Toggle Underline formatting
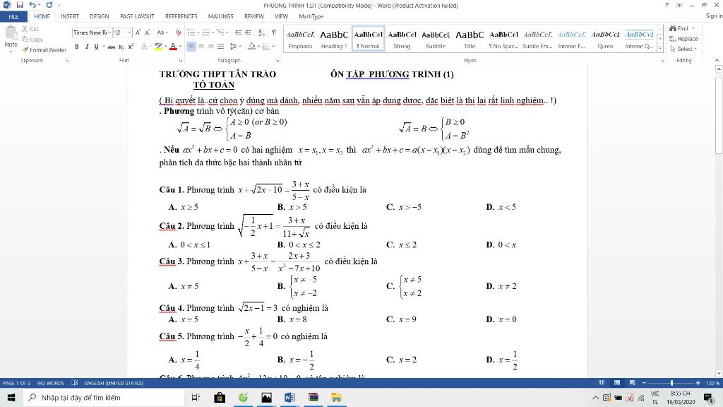 pyautogui.click(x=96, y=46)
